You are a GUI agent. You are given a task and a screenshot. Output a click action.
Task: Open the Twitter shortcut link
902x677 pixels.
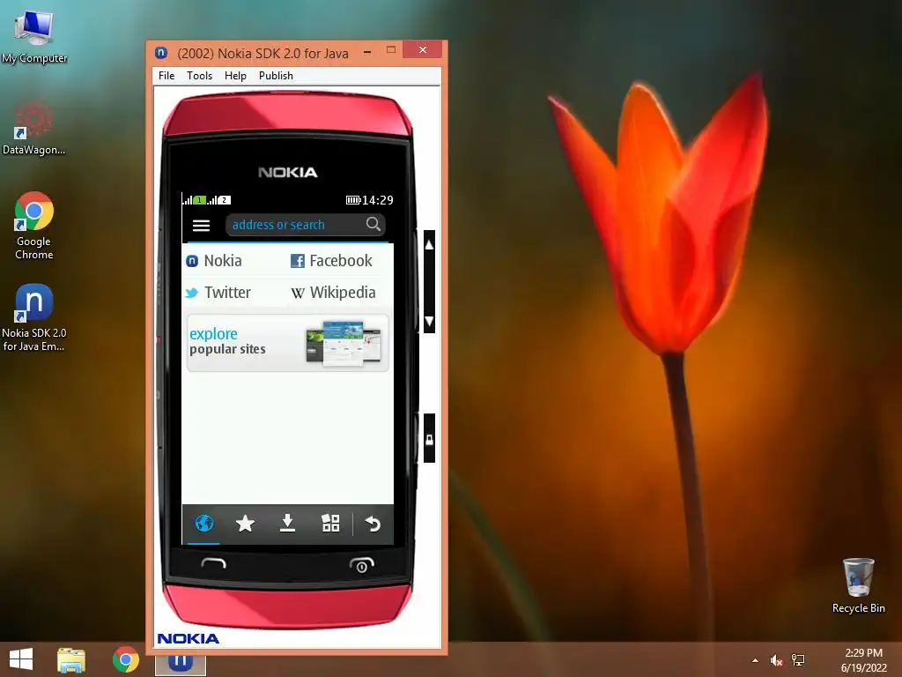pyautogui.click(x=218, y=293)
